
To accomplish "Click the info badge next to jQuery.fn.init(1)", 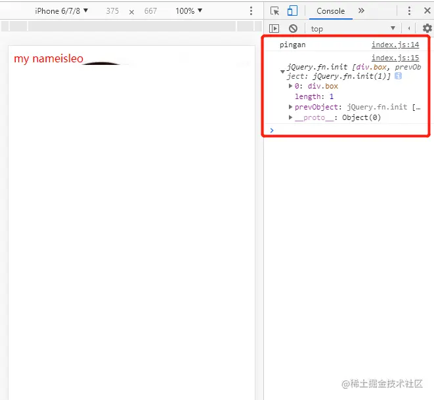I will point(398,76).
